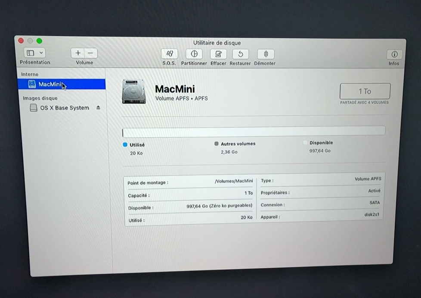
Task: Click the 'PARTAGÉ AVEC 4 VOLUMES' label
Action: pyautogui.click(x=364, y=103)
